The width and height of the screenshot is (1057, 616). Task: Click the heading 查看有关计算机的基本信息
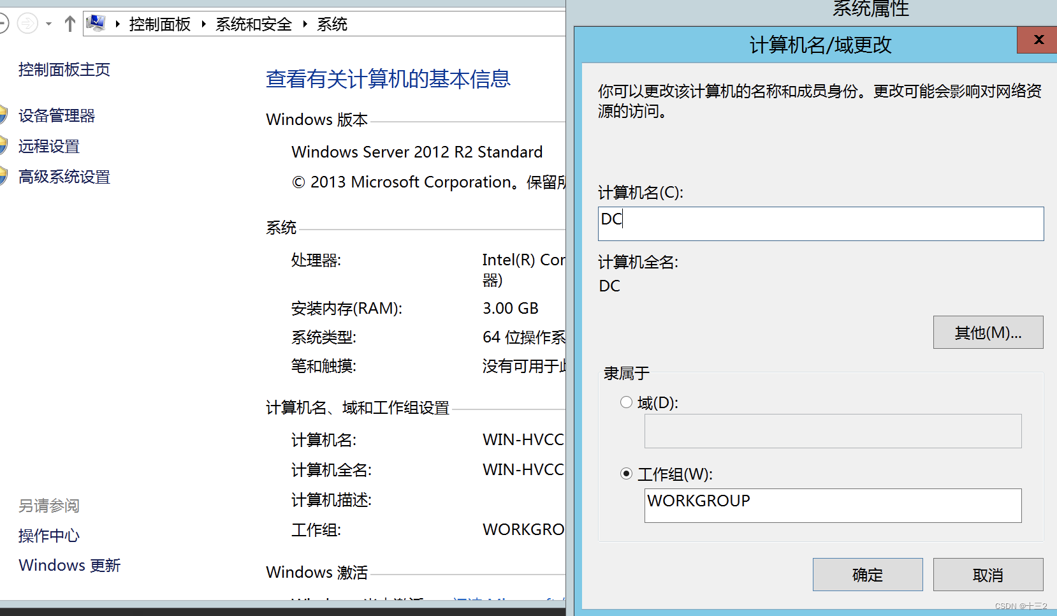(388, 79)
